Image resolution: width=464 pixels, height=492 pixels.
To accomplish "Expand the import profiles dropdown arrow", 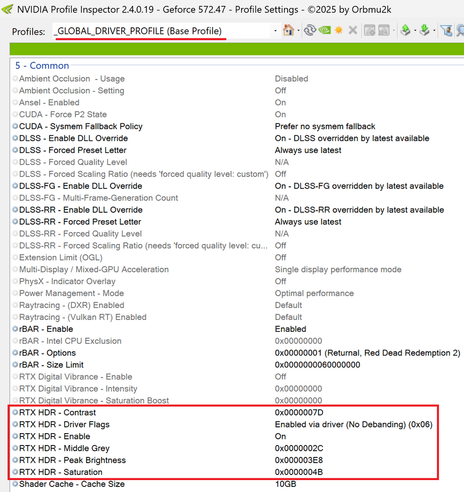I will (434, 31).
